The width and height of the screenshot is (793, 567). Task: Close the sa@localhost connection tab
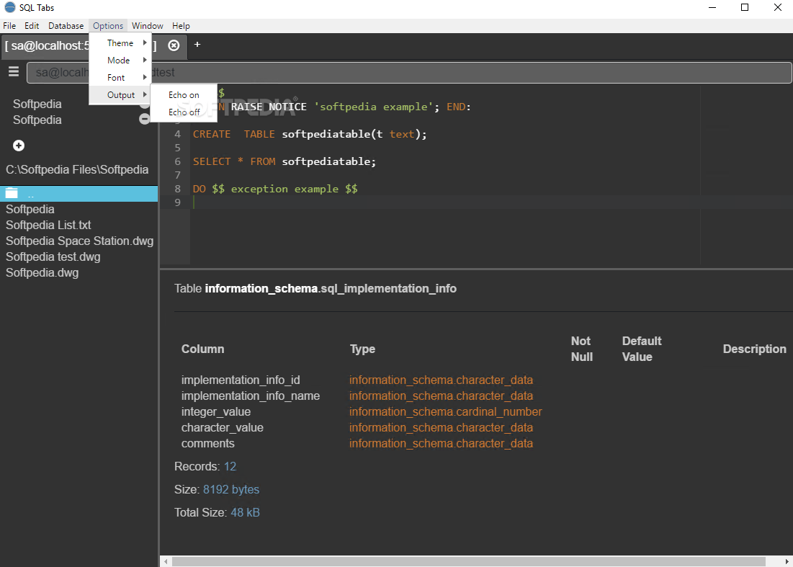[x=174, y=45]
